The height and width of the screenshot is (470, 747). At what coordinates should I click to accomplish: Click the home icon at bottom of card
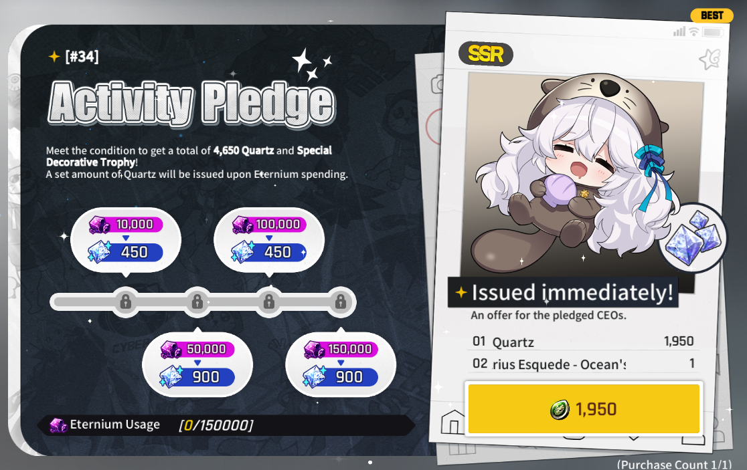tap(452, 421)
